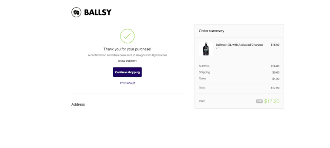Click the BALLSY brand wordmark

[98, 12]
